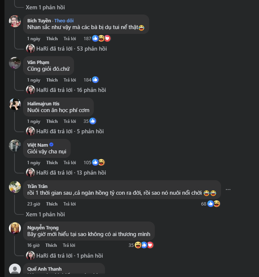
Task: Click the like reaction icon on Halimajrun Itis's comment
Action: [x=93, y=121]
